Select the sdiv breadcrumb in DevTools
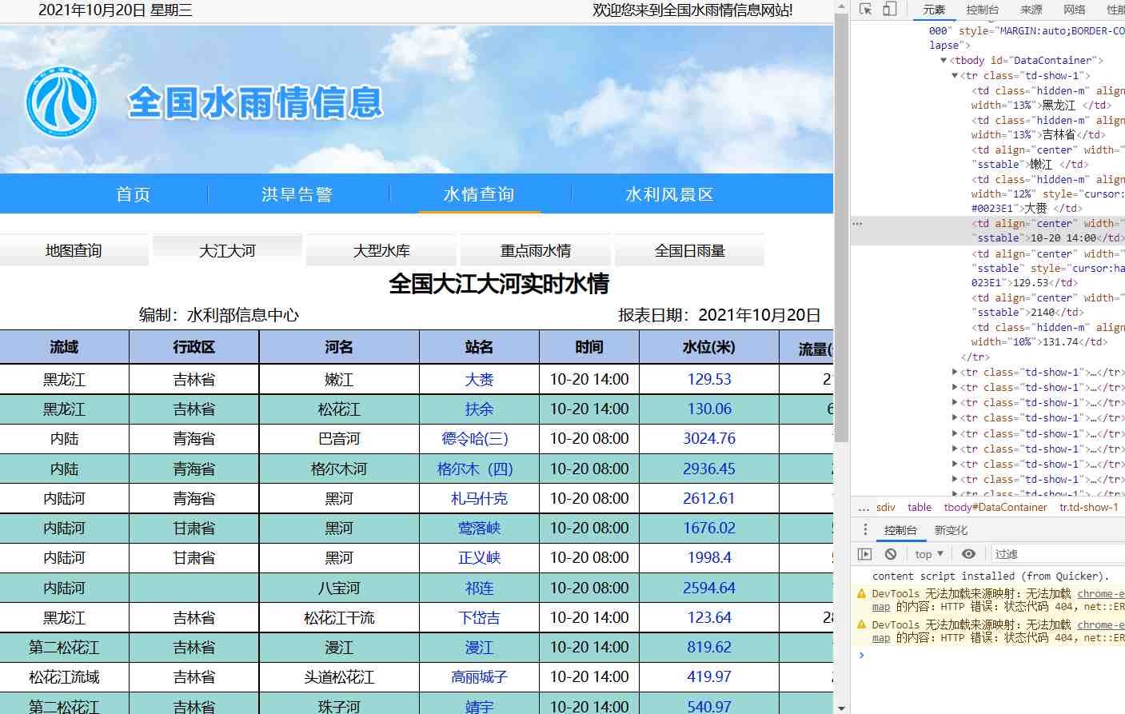The height and width of the screenshot is (714, 1125). (x=886, y=508)
